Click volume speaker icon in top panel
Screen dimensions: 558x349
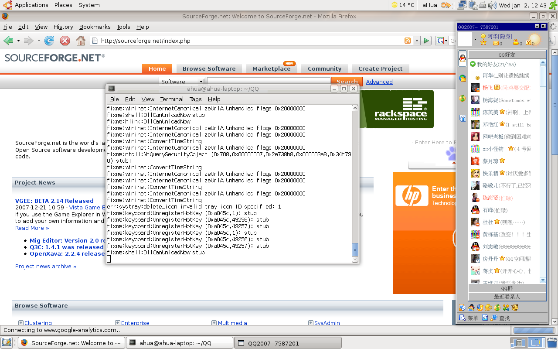point(492,5)
